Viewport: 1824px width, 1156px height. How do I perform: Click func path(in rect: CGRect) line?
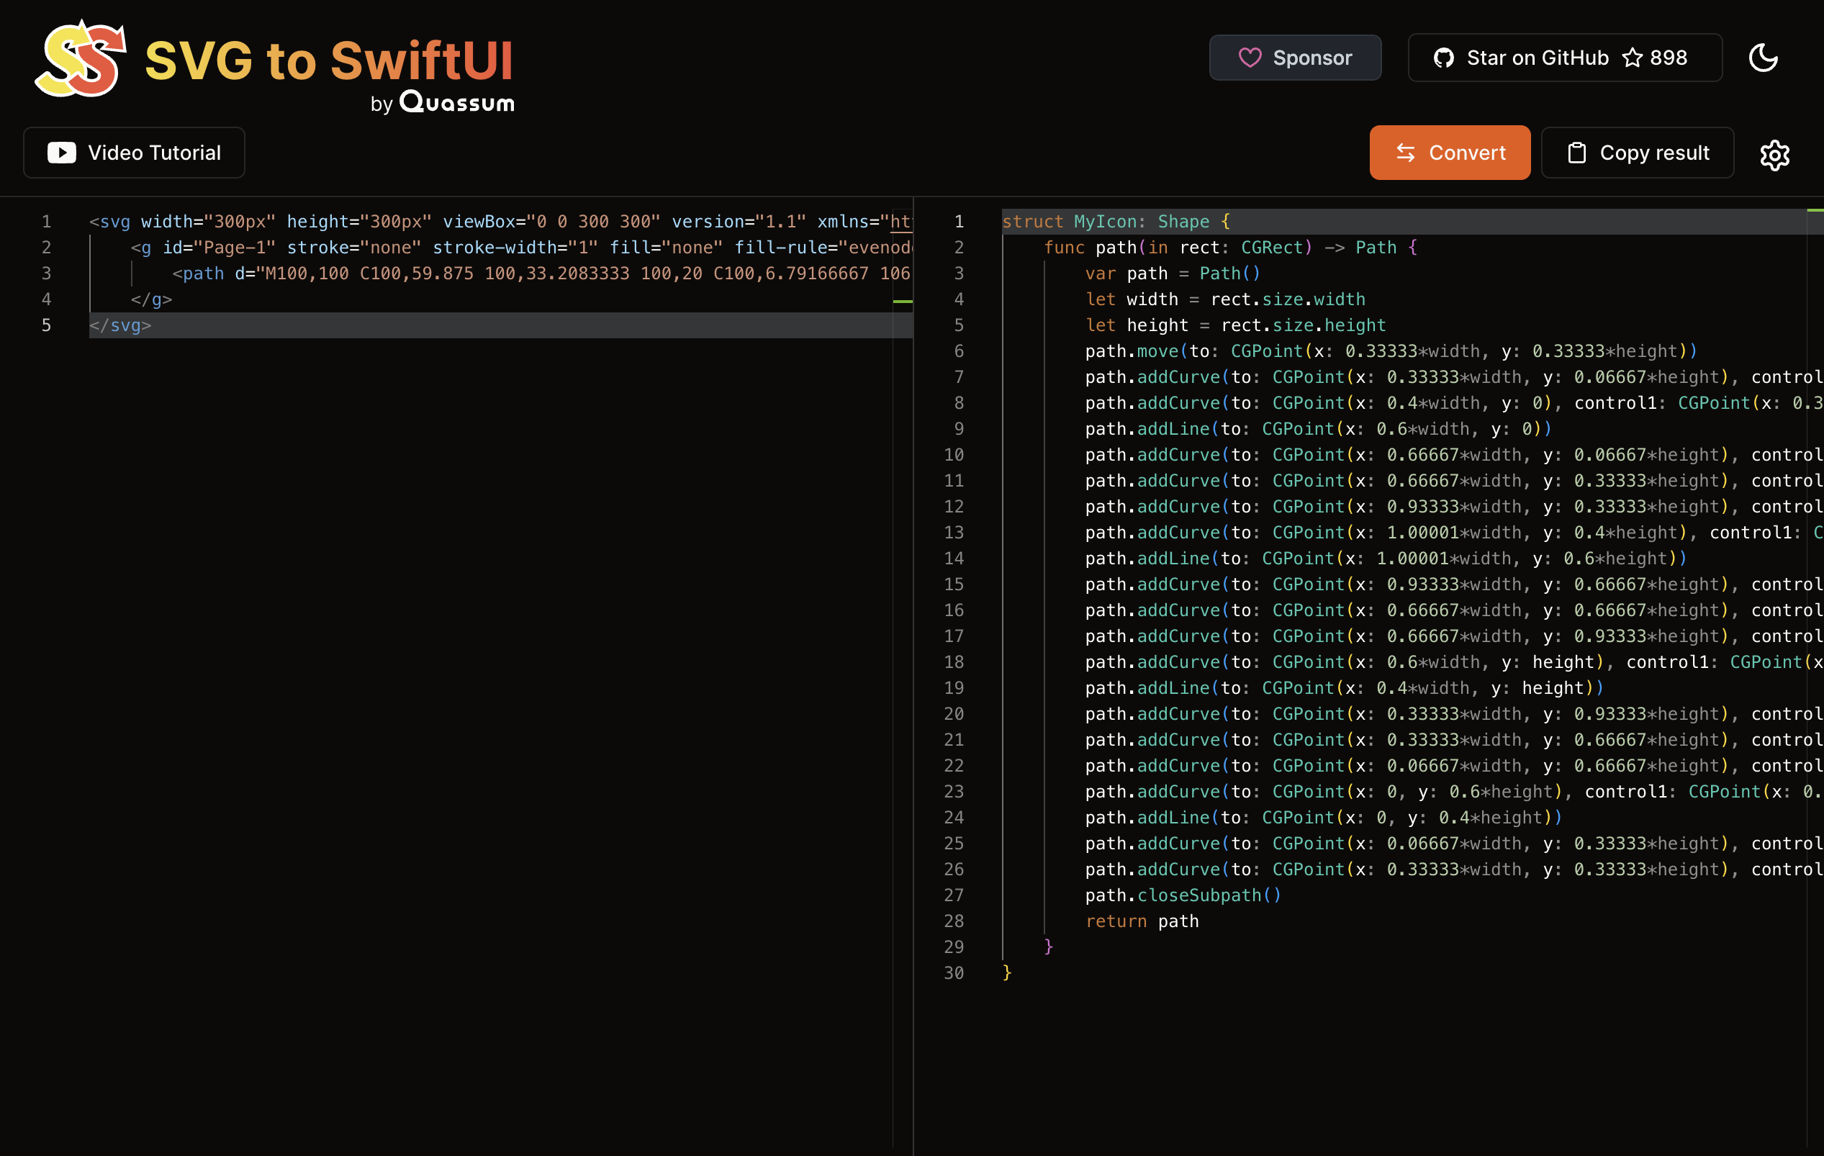[1230, 247]
